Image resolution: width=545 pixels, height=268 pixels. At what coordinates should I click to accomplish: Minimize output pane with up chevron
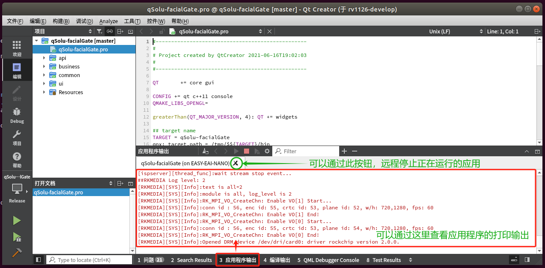527,151
